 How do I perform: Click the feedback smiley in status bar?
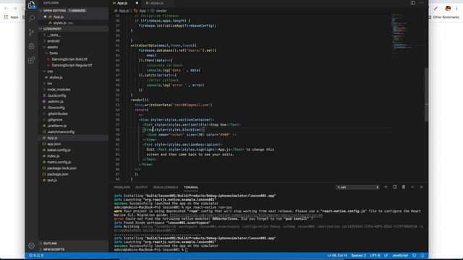point(415,255)
